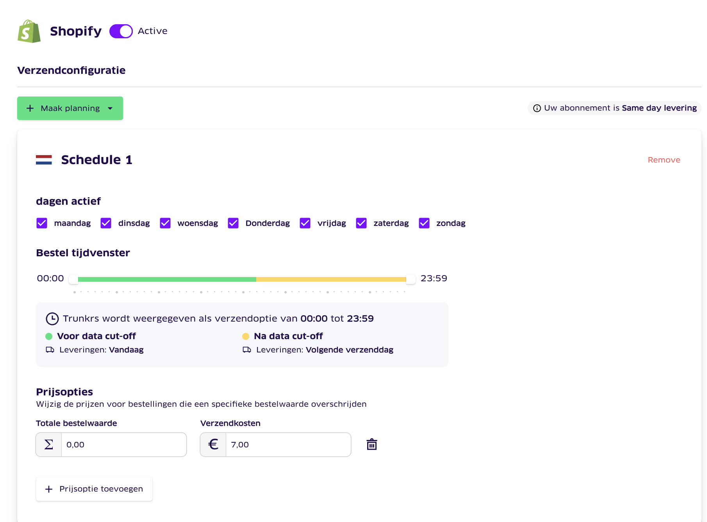This screenshot has width=707, height=522.
Task: Click the clock icon in the Trunkrs info box
Action: tap(52, 319)
